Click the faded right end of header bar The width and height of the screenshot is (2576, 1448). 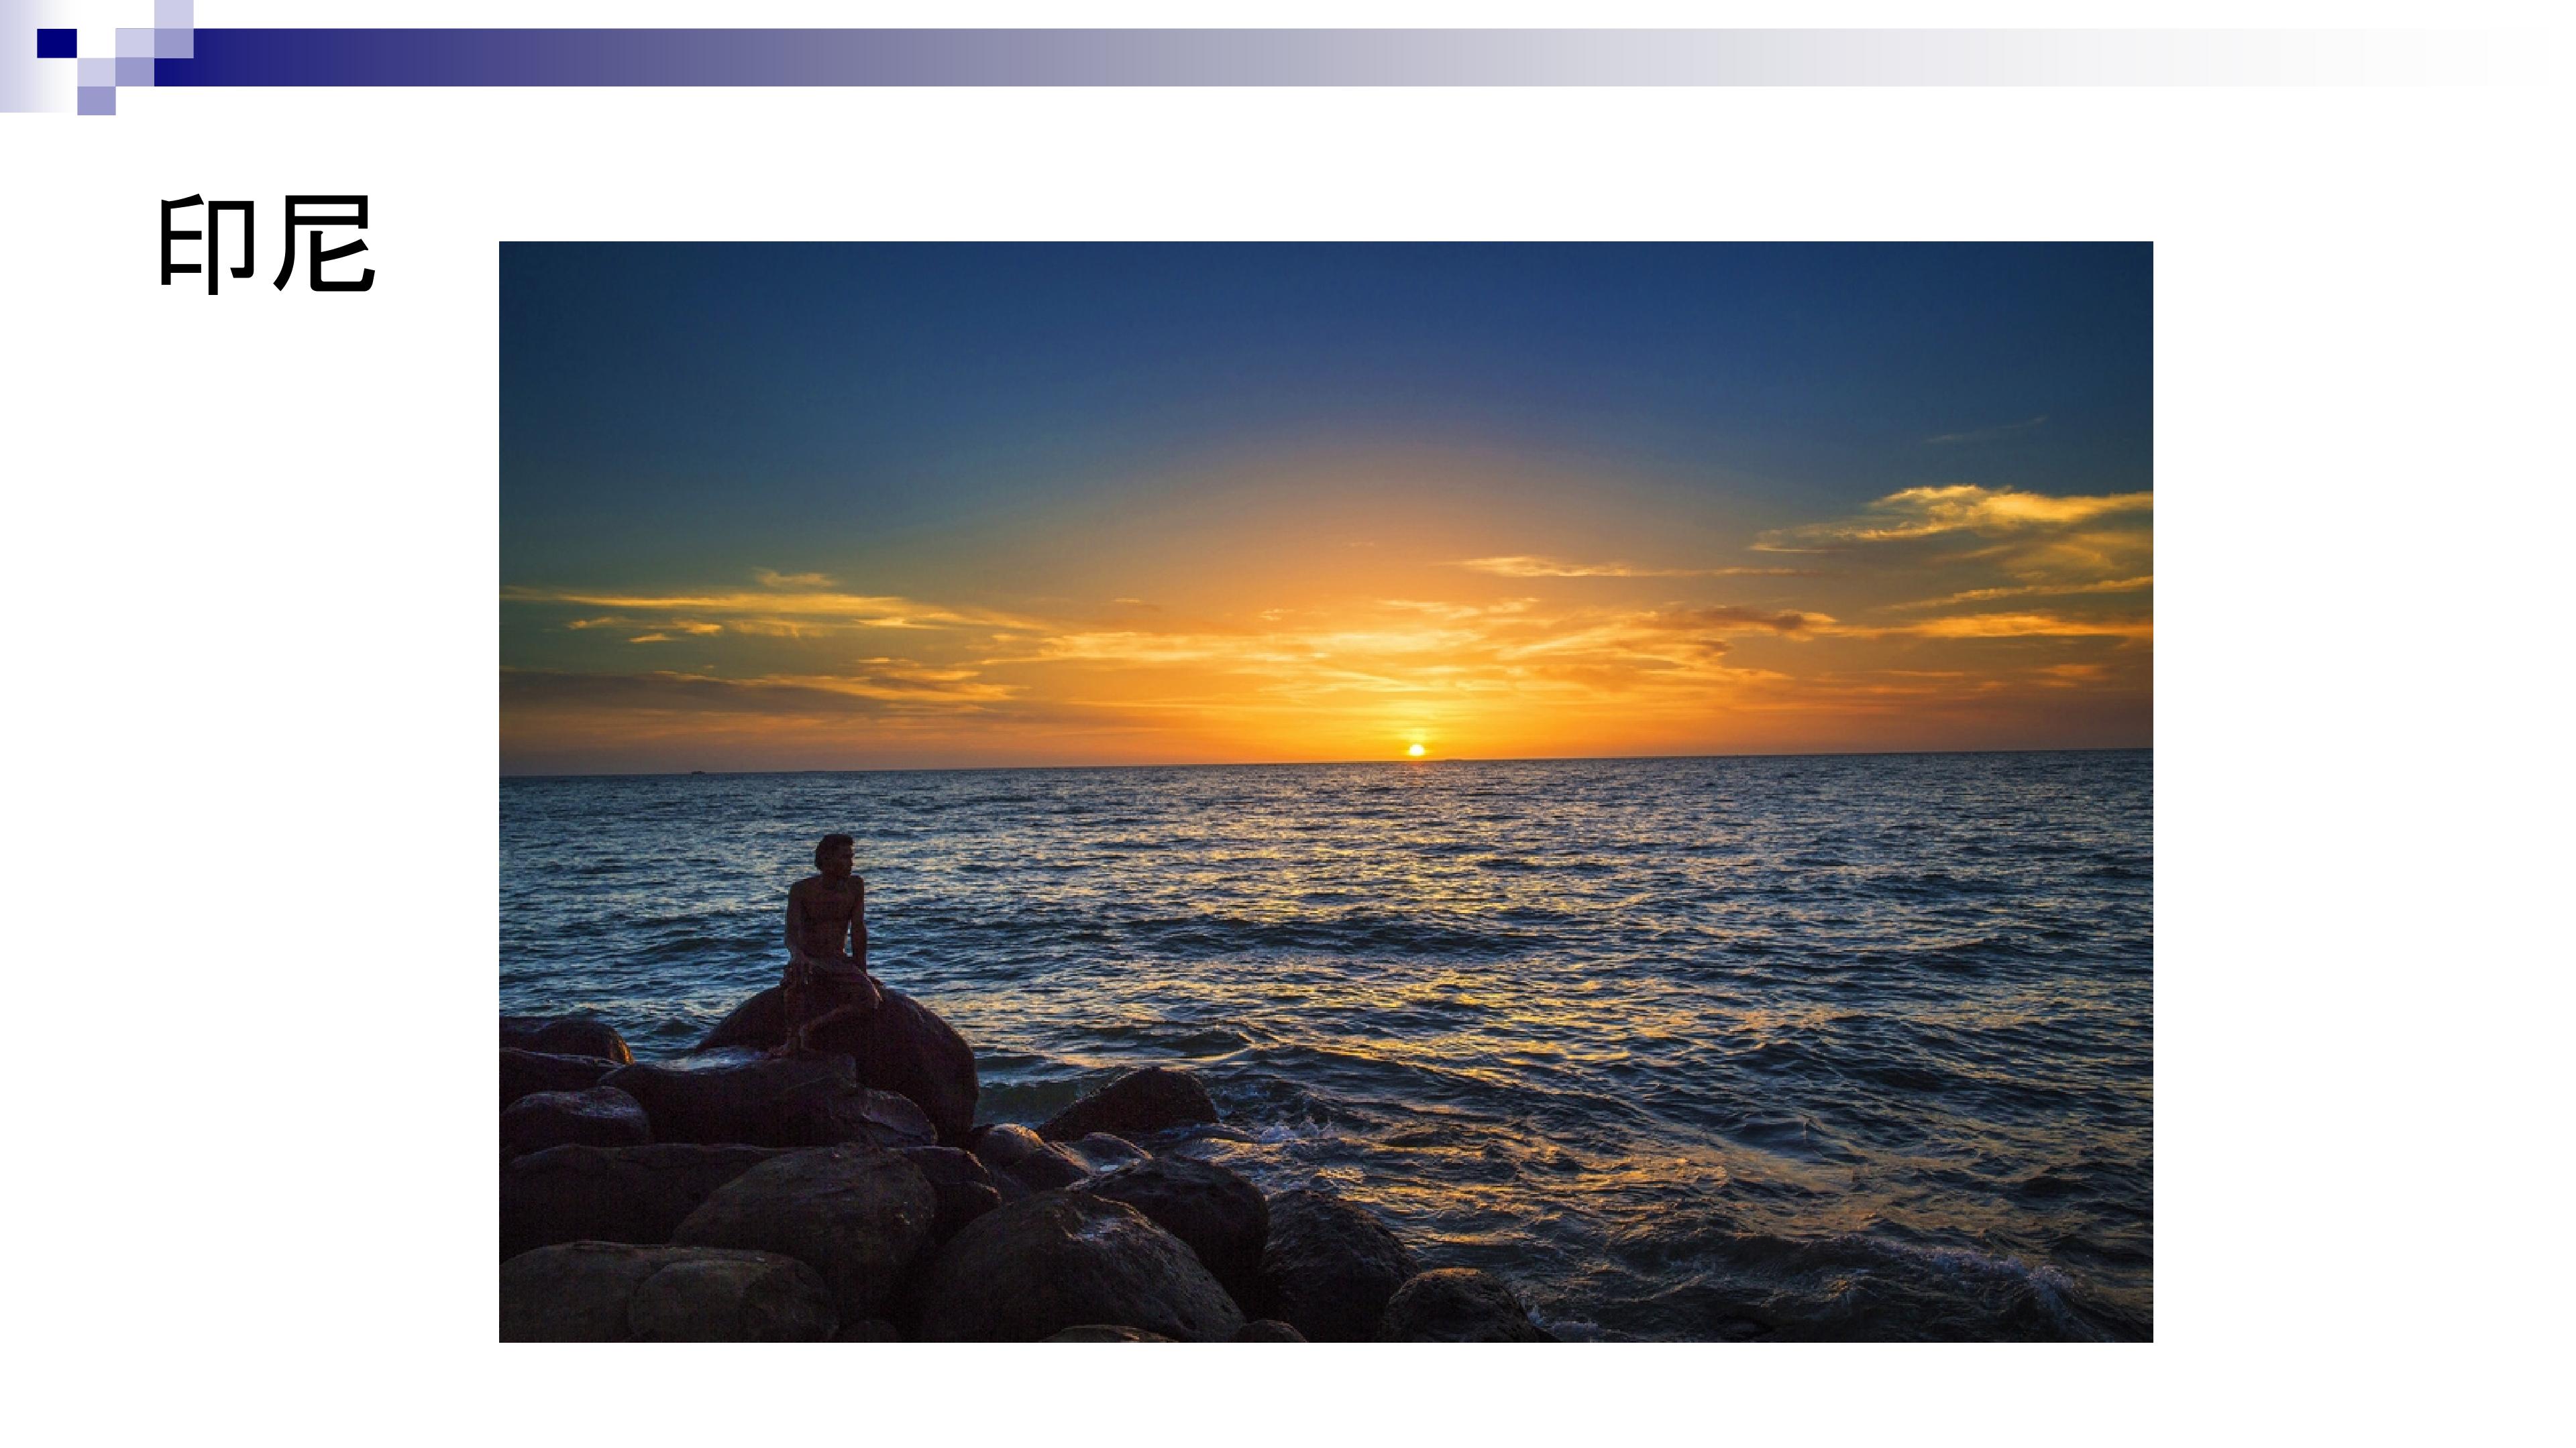point(2400,57)
